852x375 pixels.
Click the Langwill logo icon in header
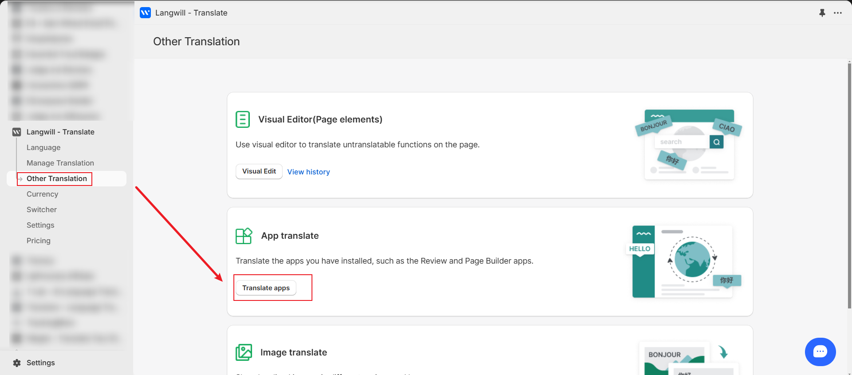[145, 12]
